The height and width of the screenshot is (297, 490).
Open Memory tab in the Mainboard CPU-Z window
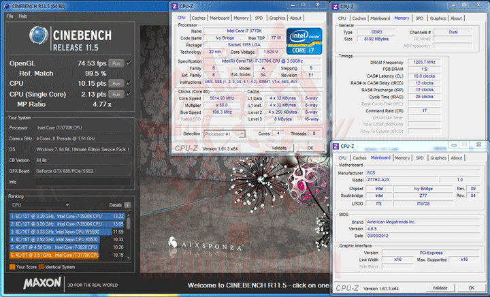pyautogui.click(x=402, y=158)
